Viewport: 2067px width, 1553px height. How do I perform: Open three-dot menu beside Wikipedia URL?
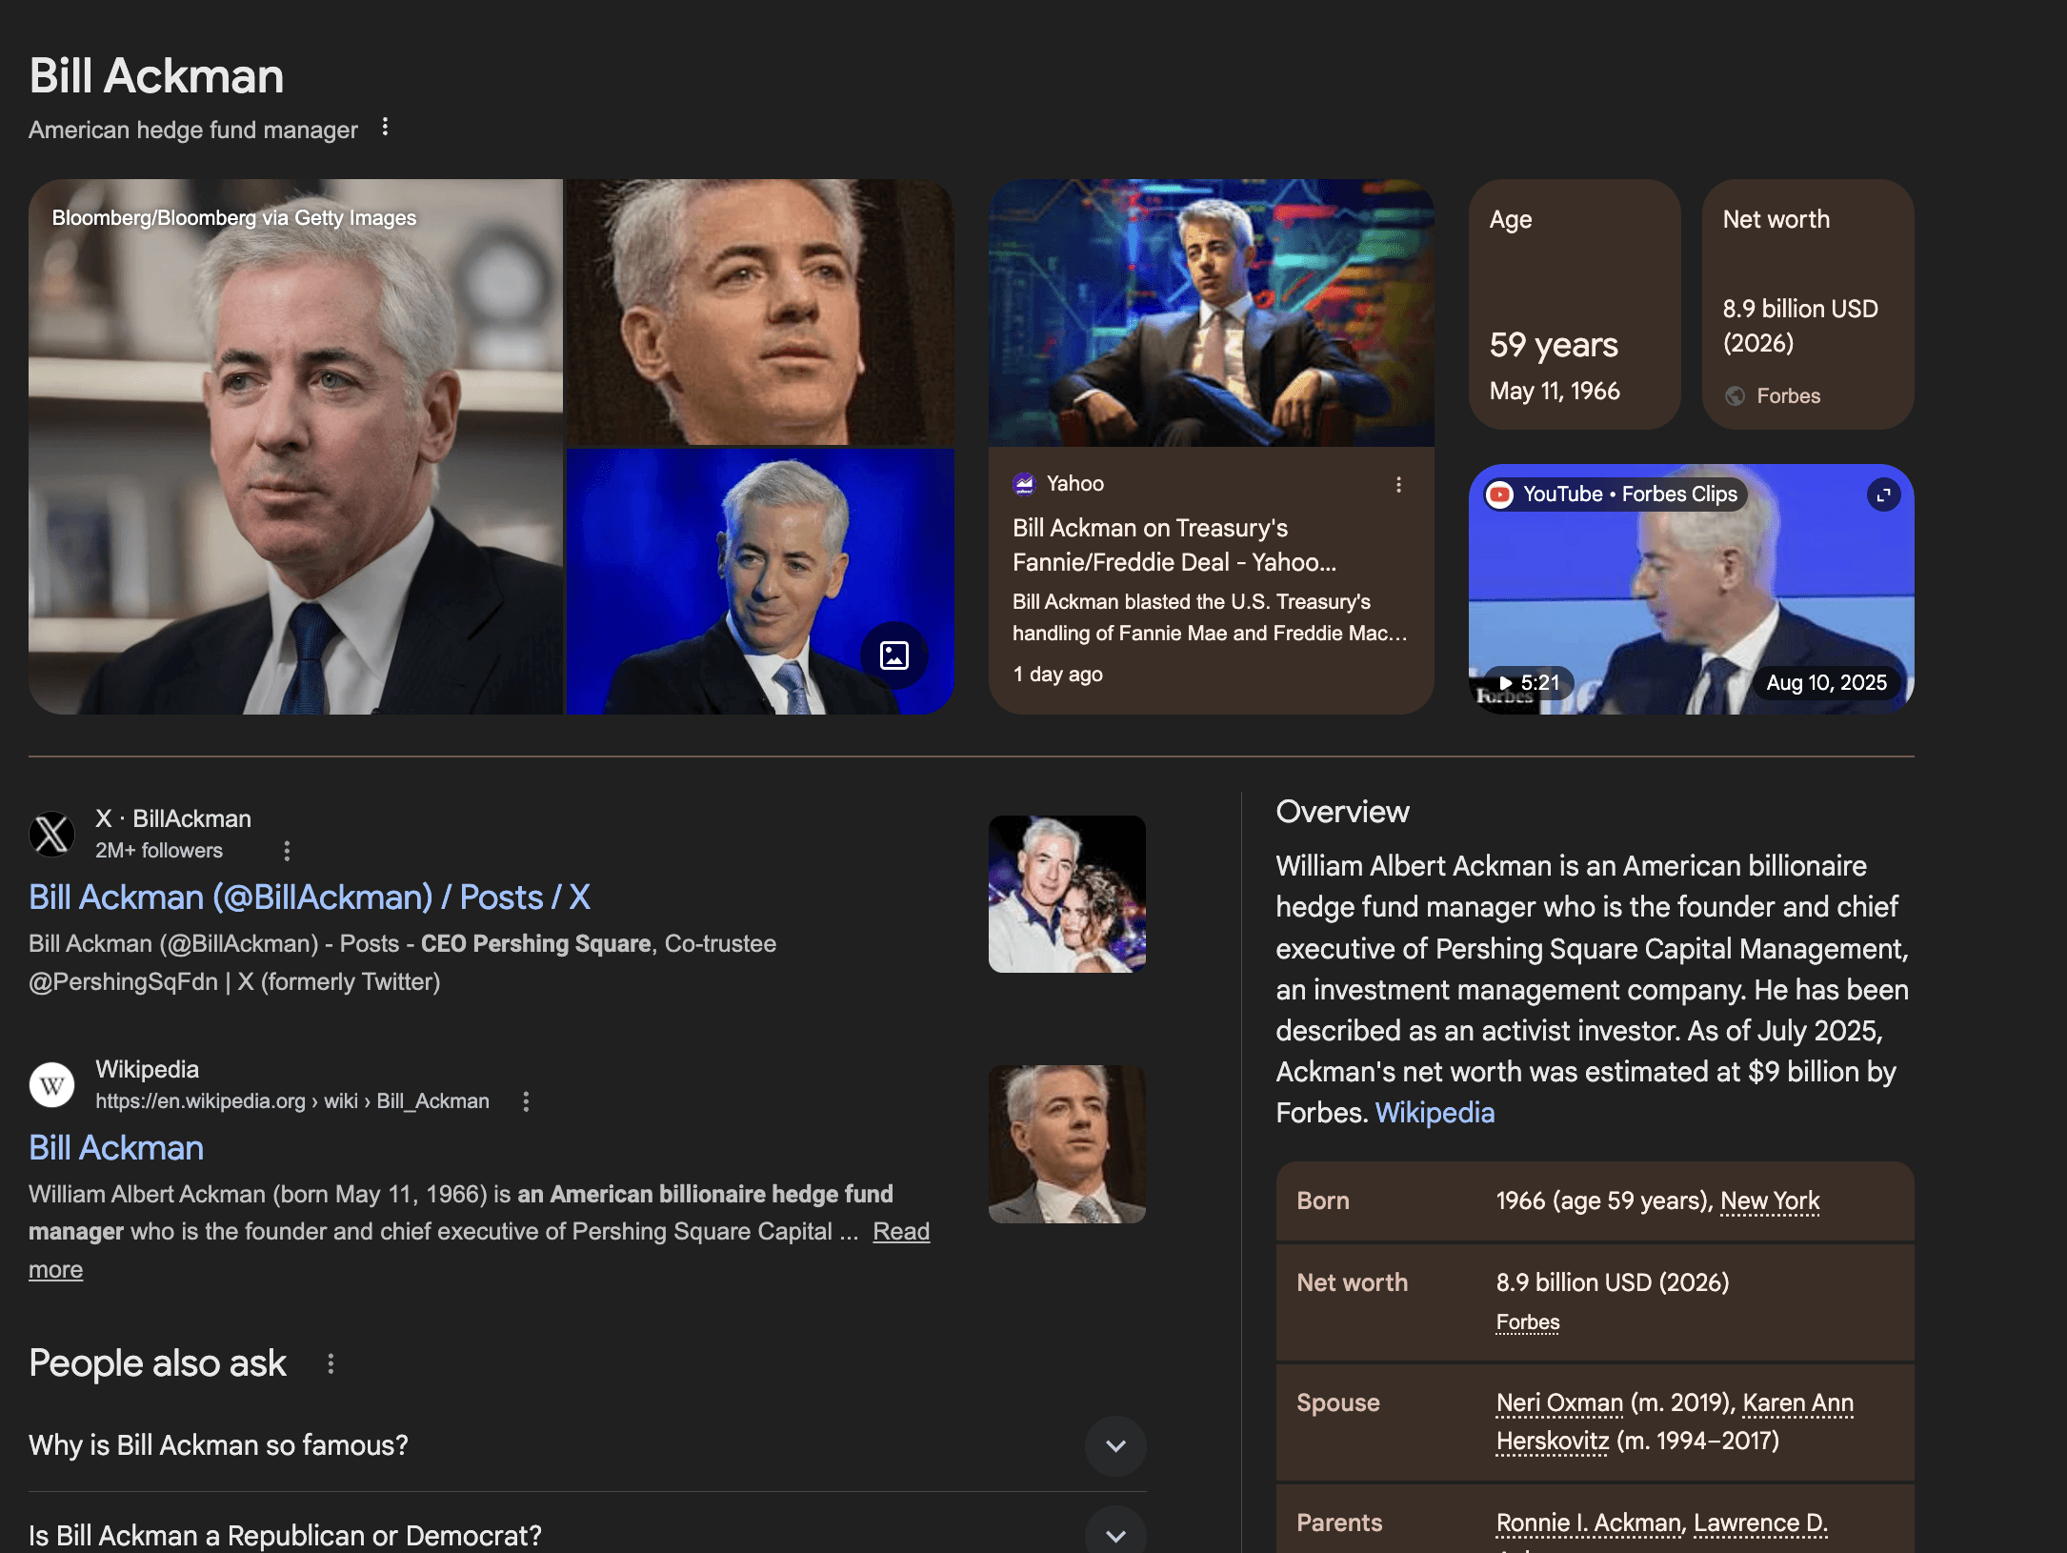(x=526, y=1101)
